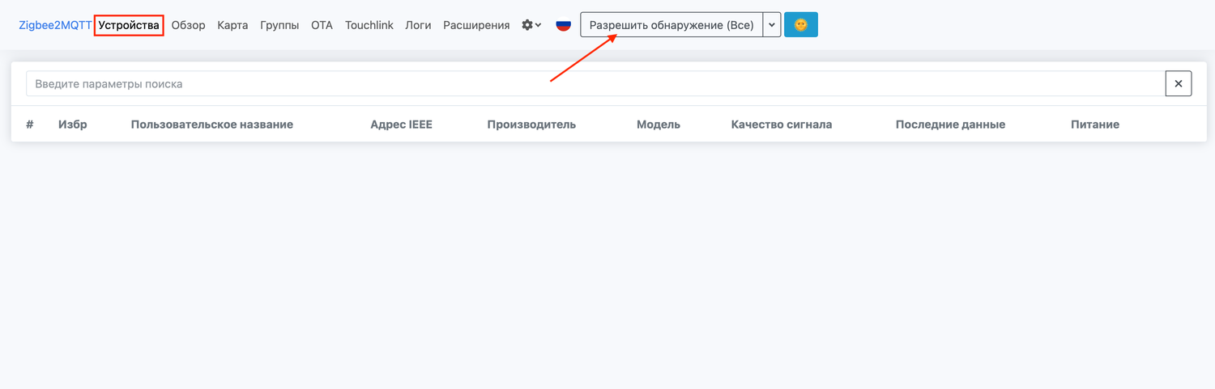The image size is (1215, 389).
Task: Open the settings gear menu
Action: click(531, 25)
